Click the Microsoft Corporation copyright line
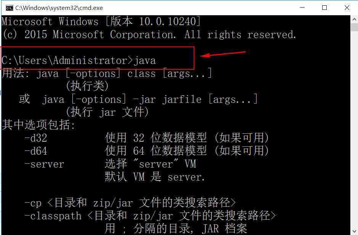 149,34
